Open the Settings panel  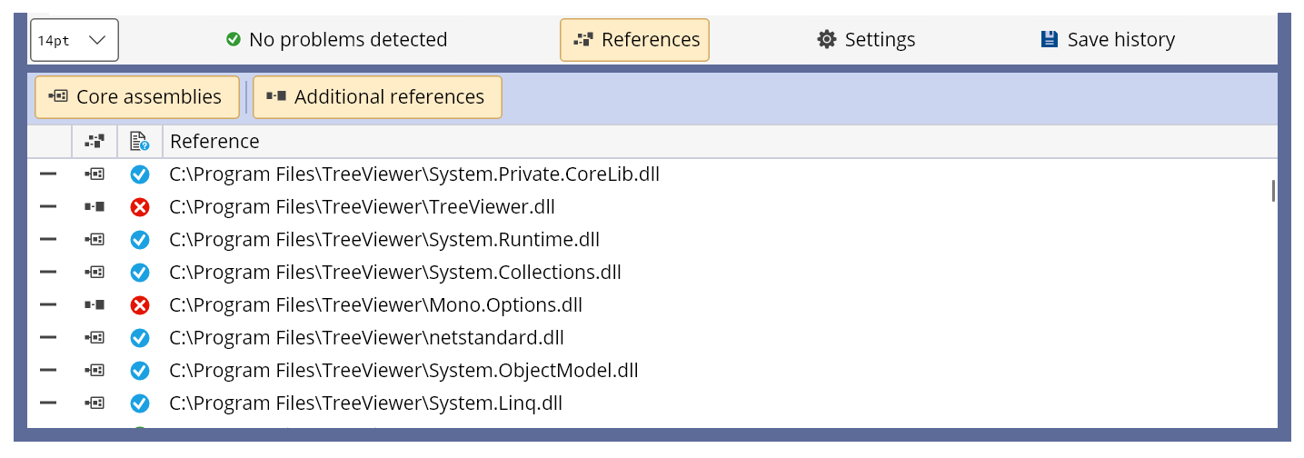[x=866, y=40]
